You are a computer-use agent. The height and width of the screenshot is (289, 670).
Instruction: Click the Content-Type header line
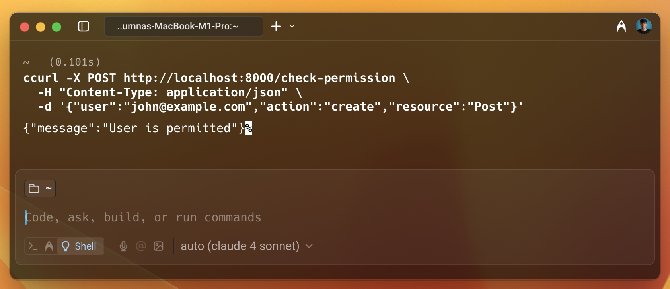pyautogui.click(x=170, y=92)
